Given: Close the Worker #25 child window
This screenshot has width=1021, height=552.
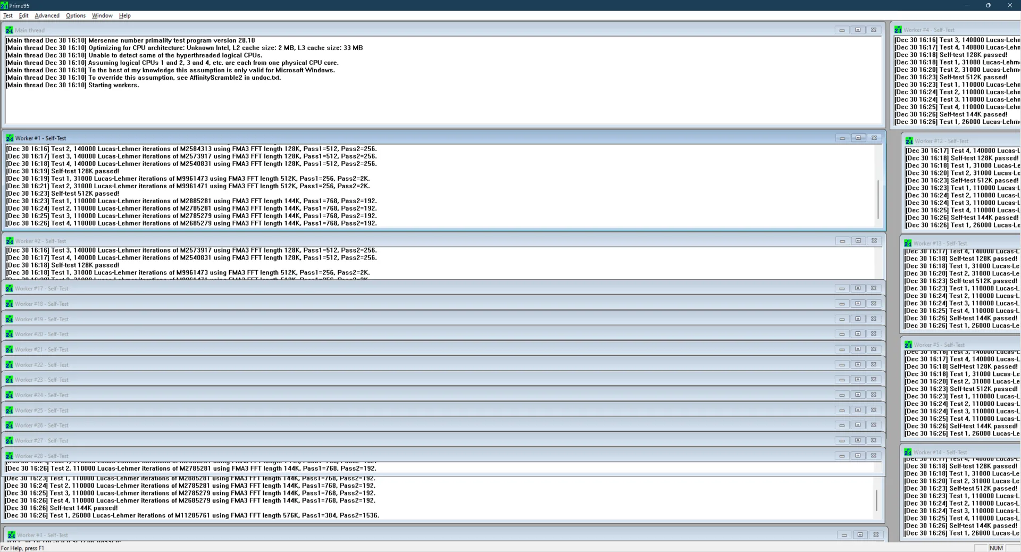Looking at the screenshot, I should click(874, 411).
